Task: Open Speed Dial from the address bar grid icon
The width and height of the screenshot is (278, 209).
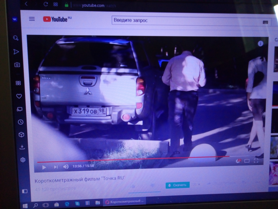Action: tap(56, 4)
